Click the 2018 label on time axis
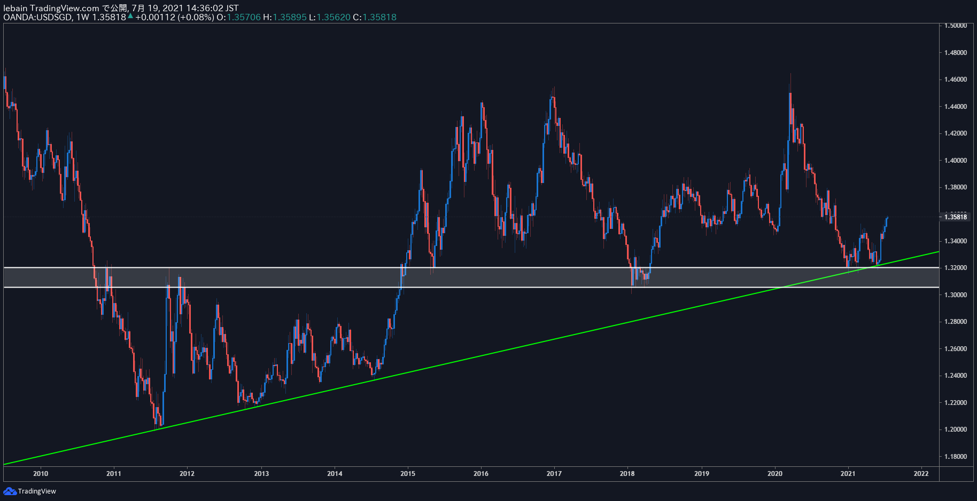The width and height of the screenshot is (977, 501). tap(627, 474)
